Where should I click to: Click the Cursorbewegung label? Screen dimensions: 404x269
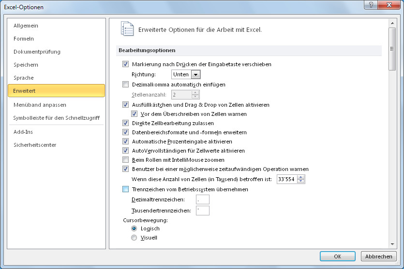145,220
